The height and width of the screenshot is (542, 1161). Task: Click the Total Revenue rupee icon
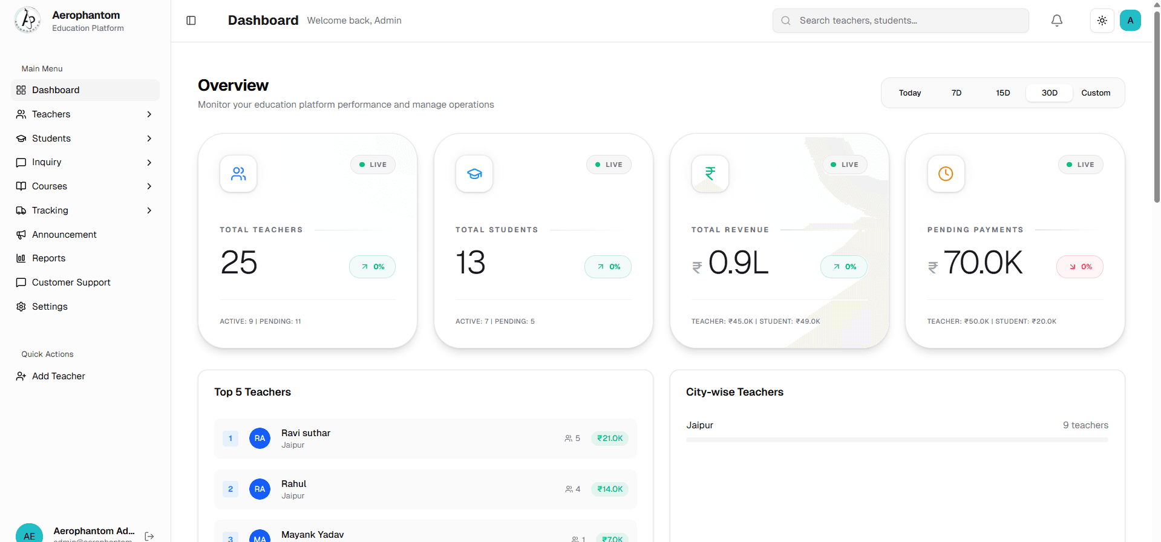[x=710, y=174]
